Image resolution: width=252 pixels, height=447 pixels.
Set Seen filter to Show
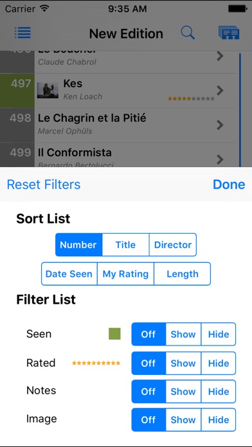tap(183, 334)
